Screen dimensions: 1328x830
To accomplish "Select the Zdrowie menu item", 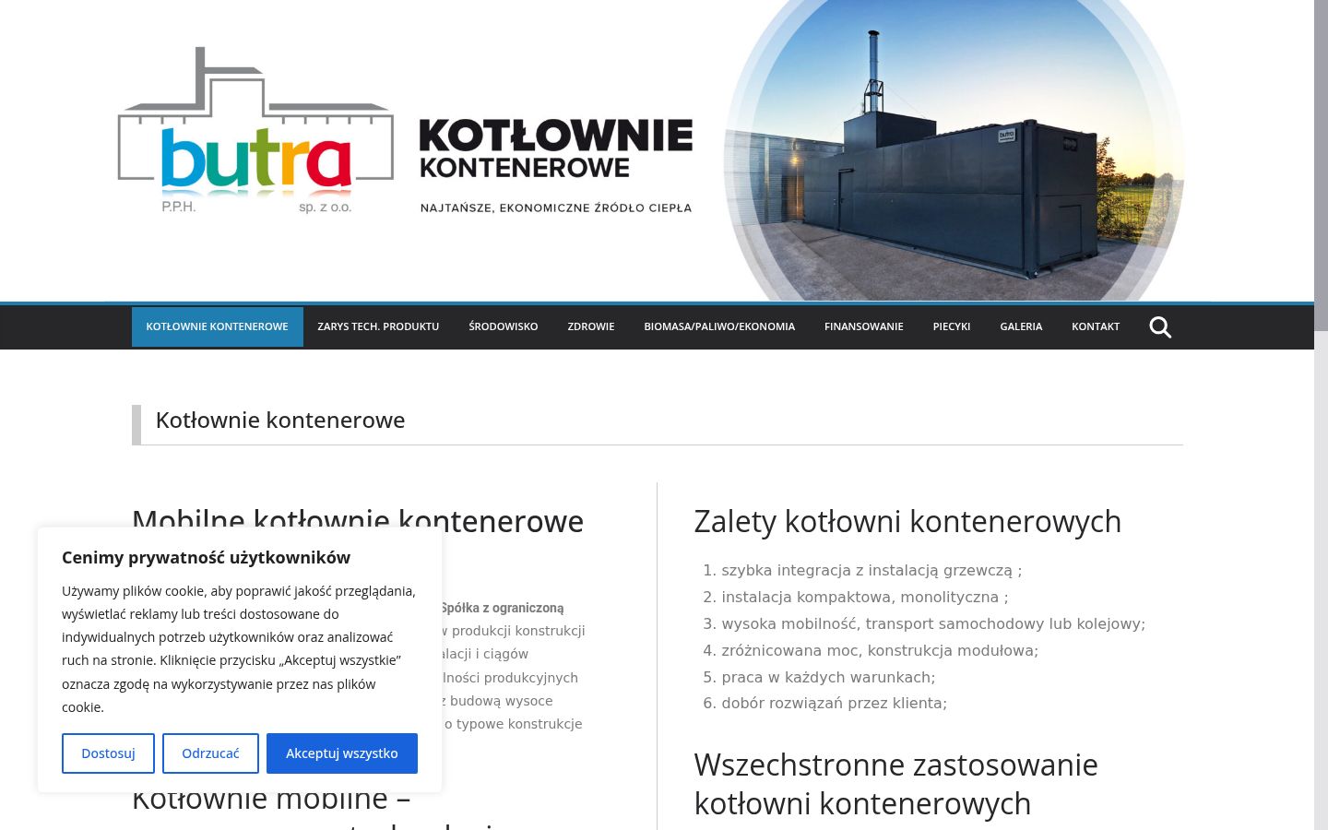I will (x=591, y=326).
